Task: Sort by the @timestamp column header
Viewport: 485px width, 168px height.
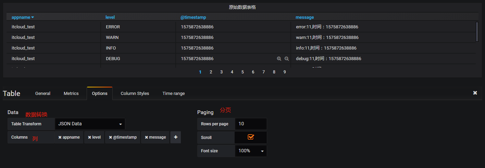Action: pyautogui.click(x=194, y=17)
